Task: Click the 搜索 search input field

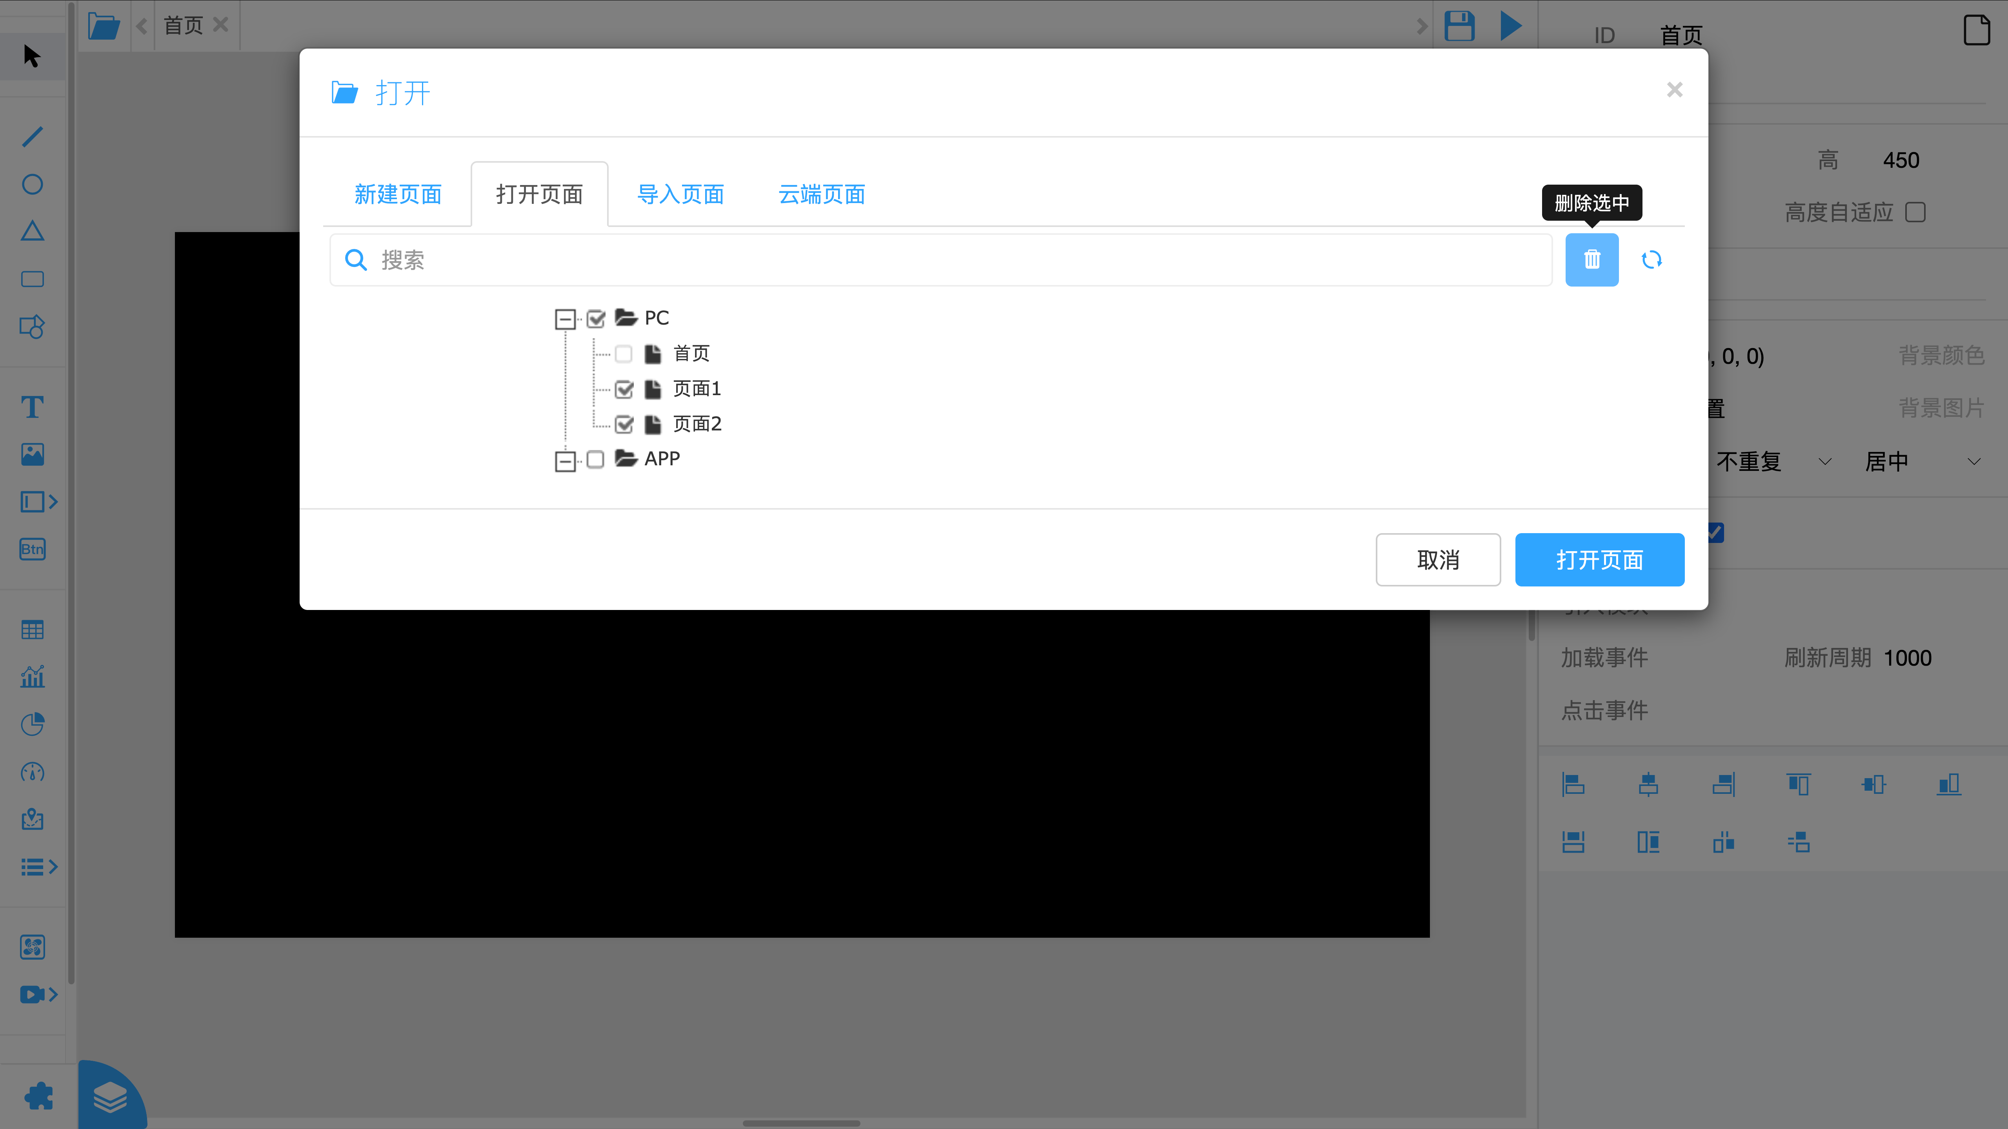Action: tap(935, 260)
